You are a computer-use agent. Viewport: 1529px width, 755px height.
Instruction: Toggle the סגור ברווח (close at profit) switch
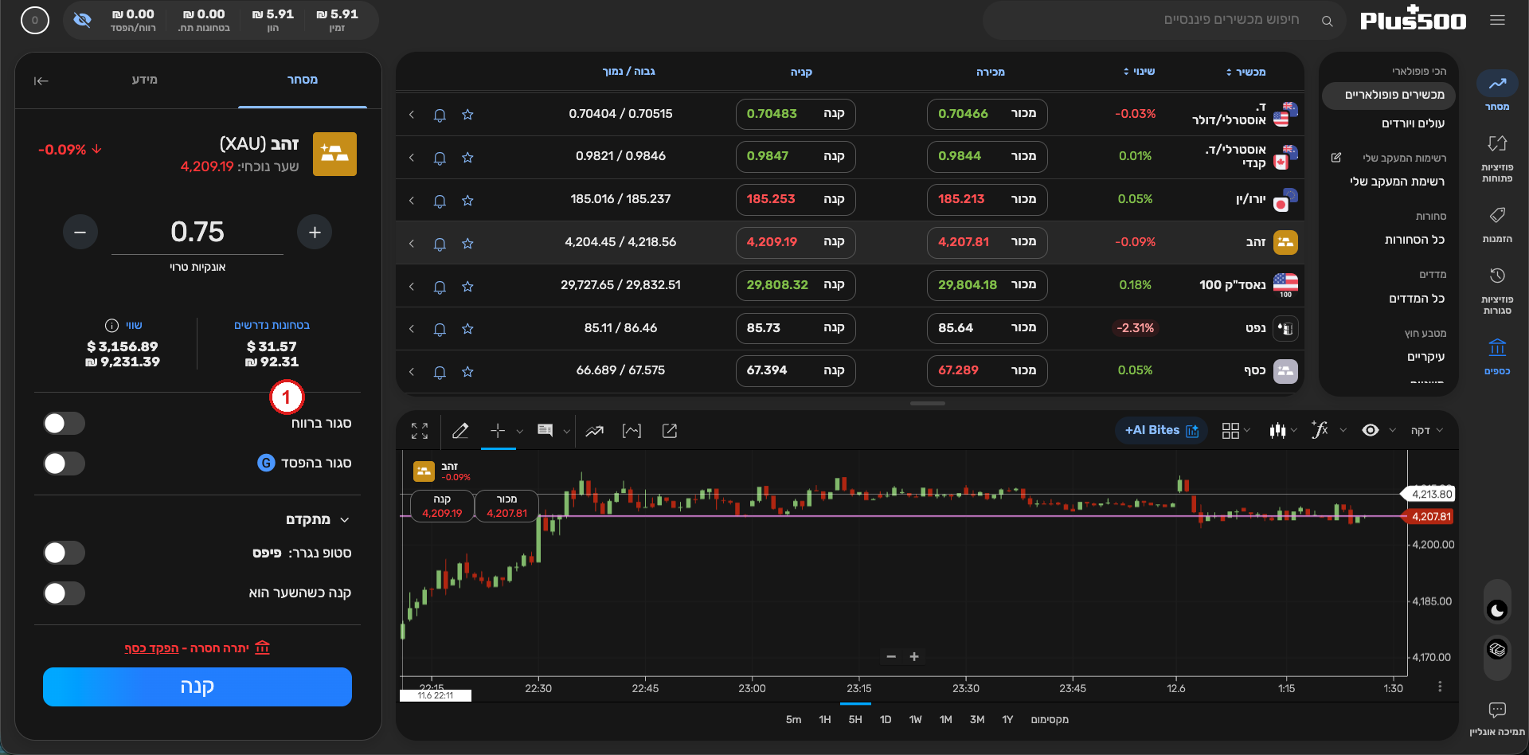64,423
